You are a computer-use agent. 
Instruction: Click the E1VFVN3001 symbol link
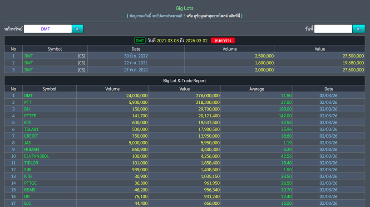tap(36, 156)
